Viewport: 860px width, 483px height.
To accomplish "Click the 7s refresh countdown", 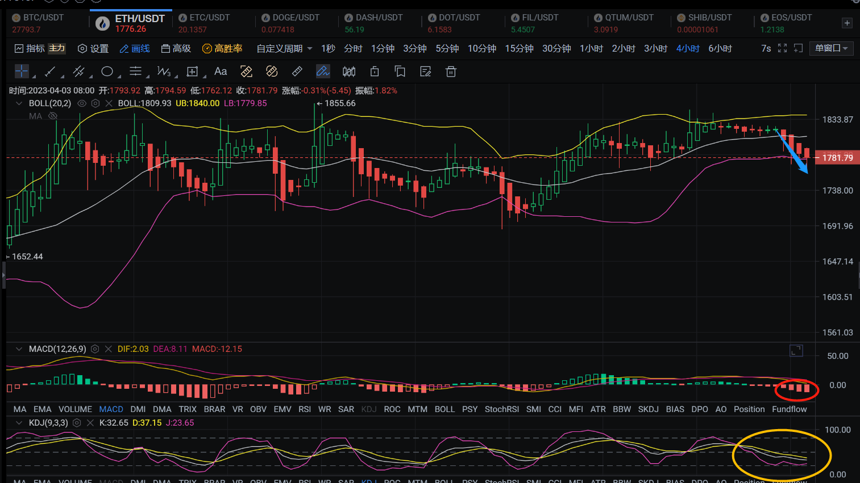I will [x=766, y=48].
